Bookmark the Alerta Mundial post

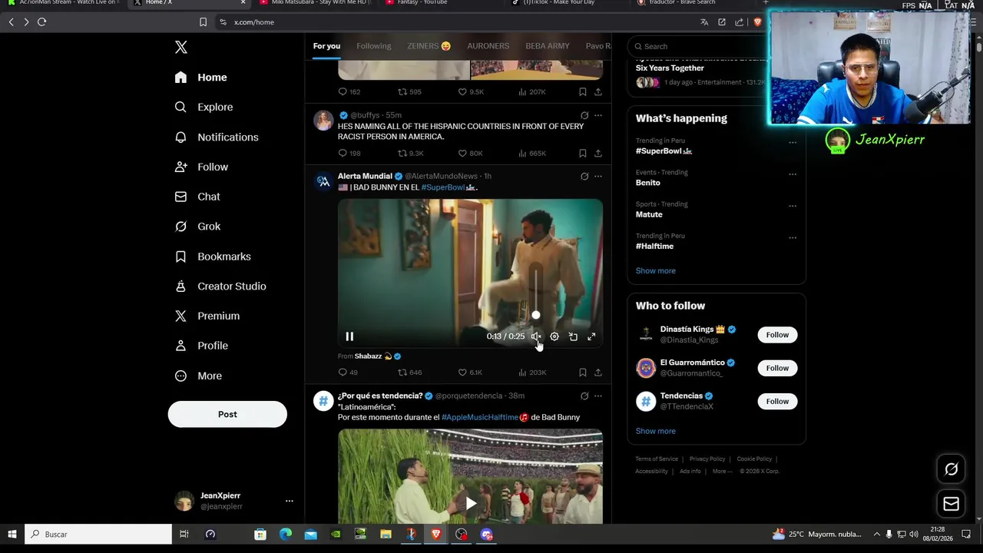tap(583, 373)
